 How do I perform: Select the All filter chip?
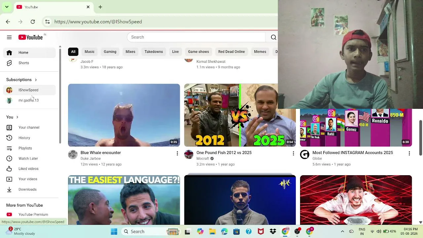pyautogui.click(x=73, y=52)
